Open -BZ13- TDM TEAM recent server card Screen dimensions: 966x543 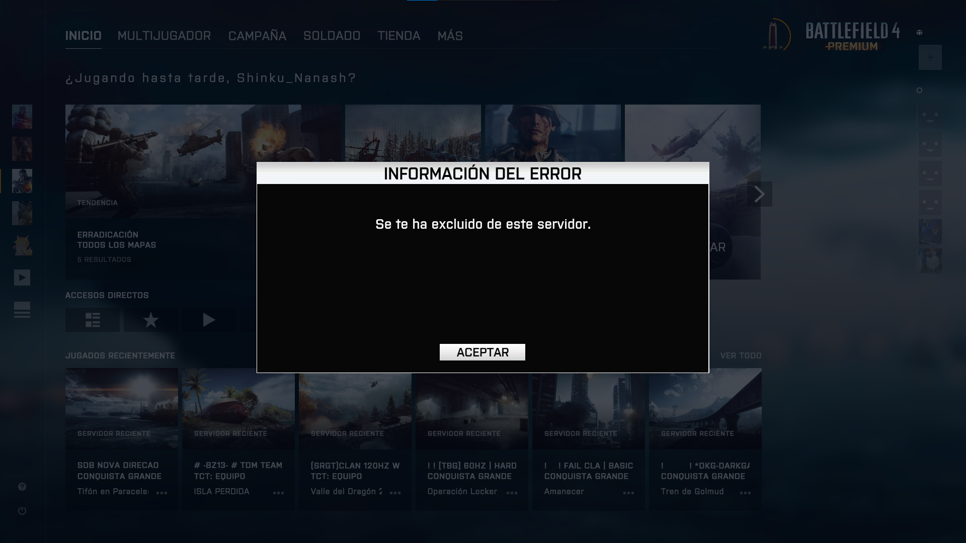pyautogui.click(x=238, y=439)
